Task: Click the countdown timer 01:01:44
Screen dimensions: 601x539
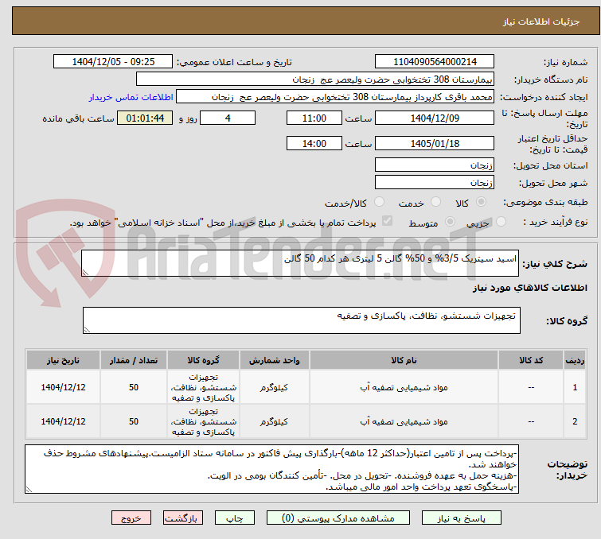Action: point(145,118)
